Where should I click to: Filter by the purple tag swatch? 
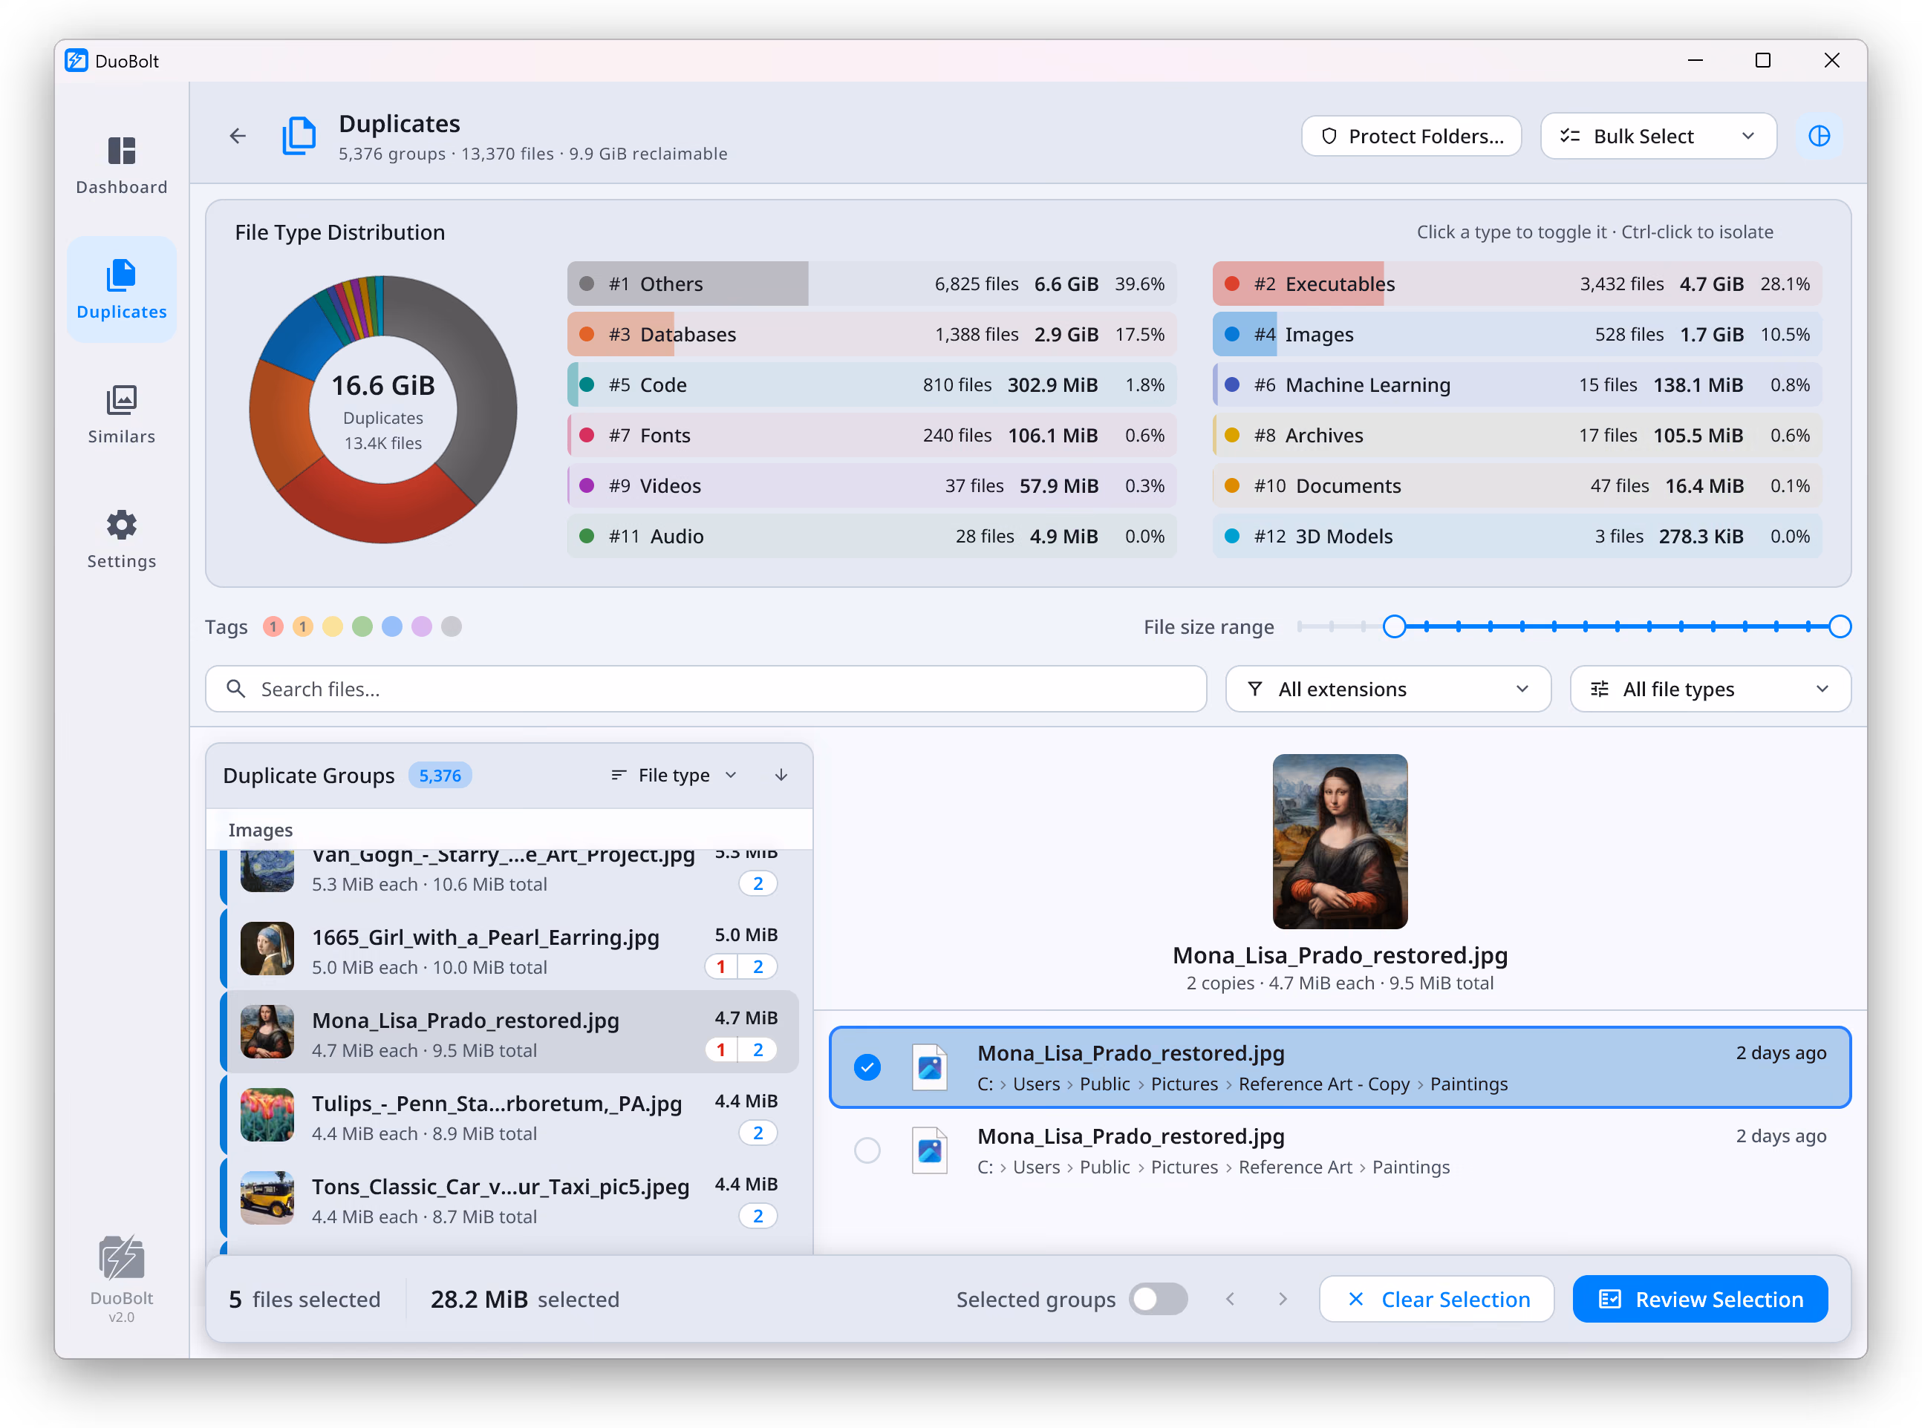(x=421, y=626)
